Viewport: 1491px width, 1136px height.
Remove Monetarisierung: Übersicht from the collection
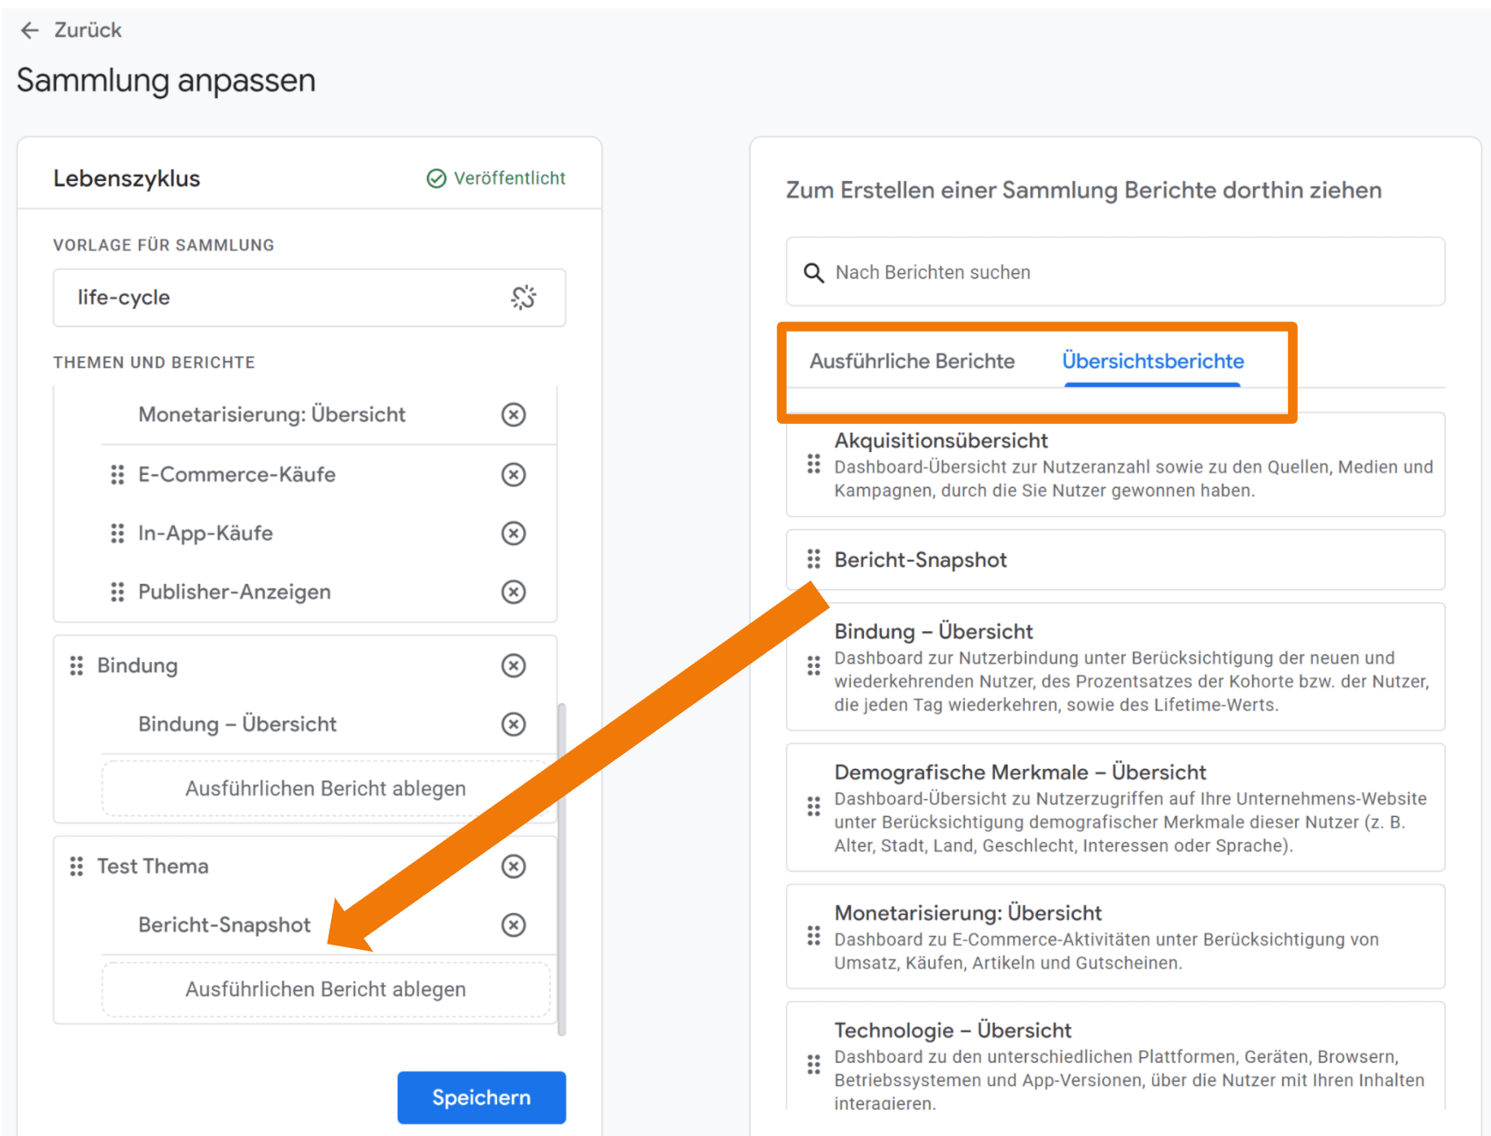click(x=514, y=414)
